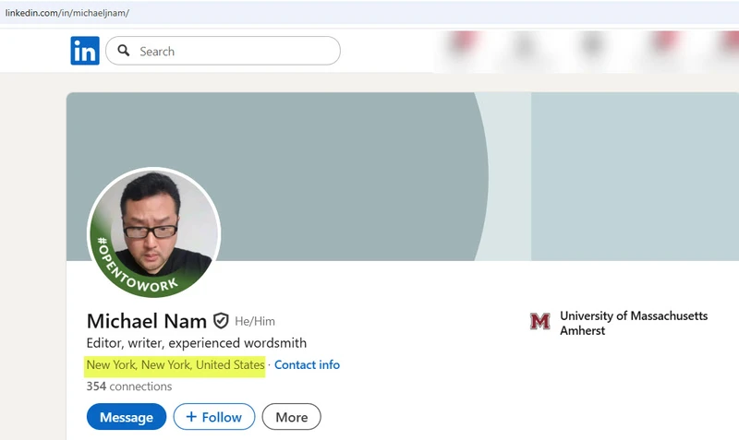Select the linkedin.com/in/michaeljnam address bar URL
This screenshot has height=440, width=739.
click(x=67, y=13)
